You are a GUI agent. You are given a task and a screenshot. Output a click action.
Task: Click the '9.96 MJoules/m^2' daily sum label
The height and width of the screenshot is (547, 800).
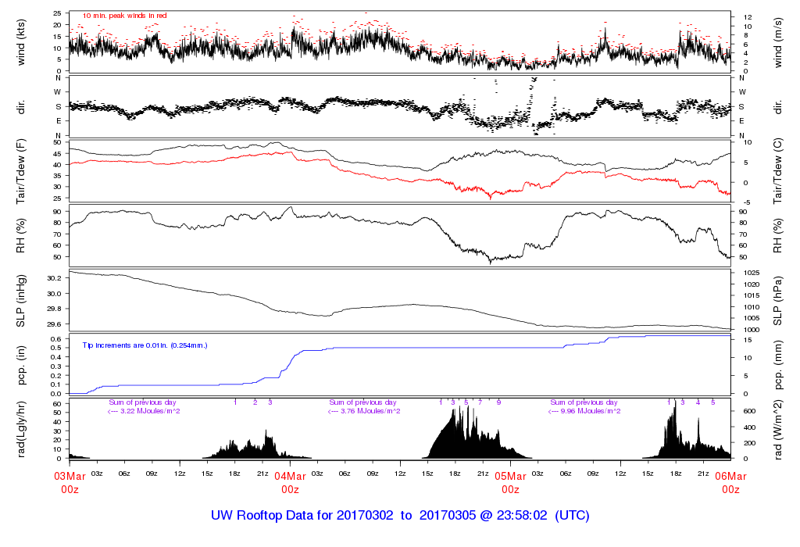(591, 411)
